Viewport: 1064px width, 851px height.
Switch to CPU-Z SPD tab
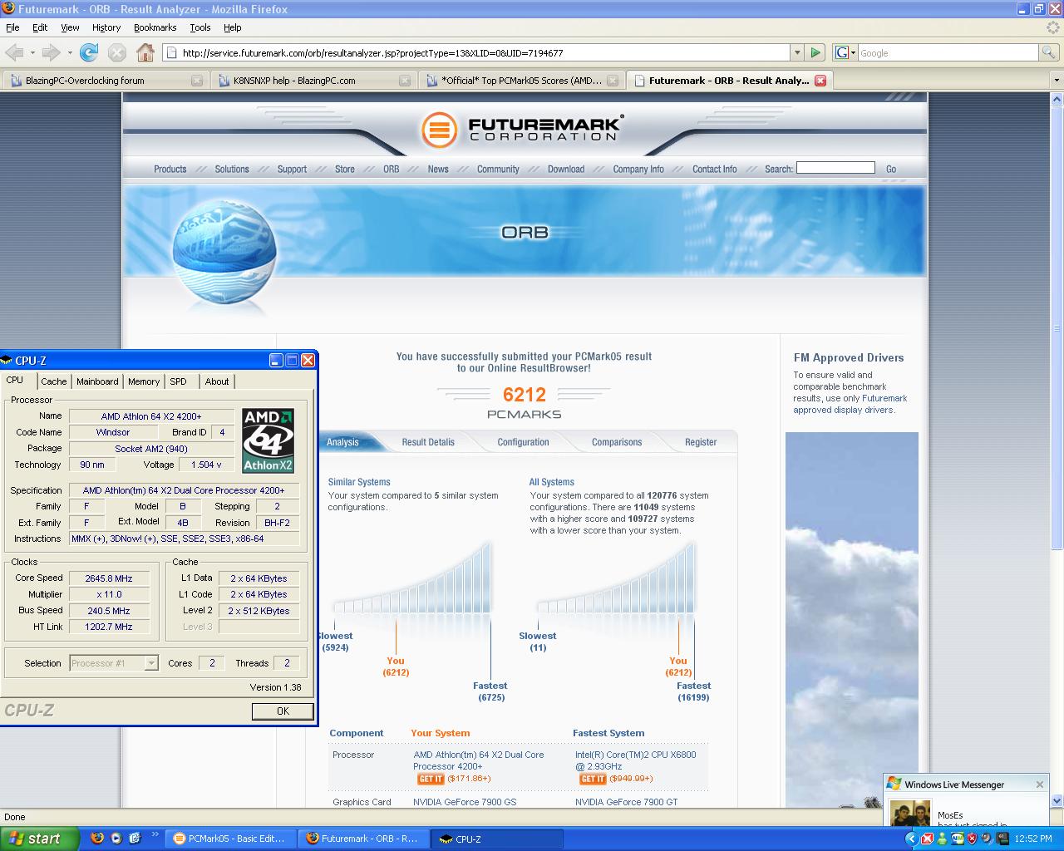coord(178,381)
